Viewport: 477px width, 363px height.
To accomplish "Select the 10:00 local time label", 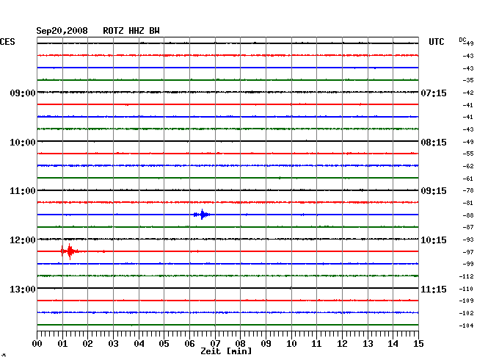I will point(23,143).
